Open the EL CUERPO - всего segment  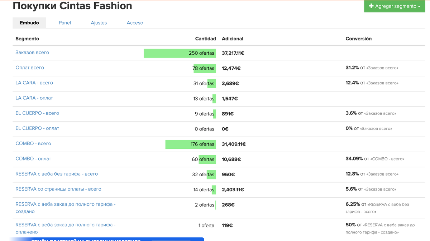(x=37, y=113)
